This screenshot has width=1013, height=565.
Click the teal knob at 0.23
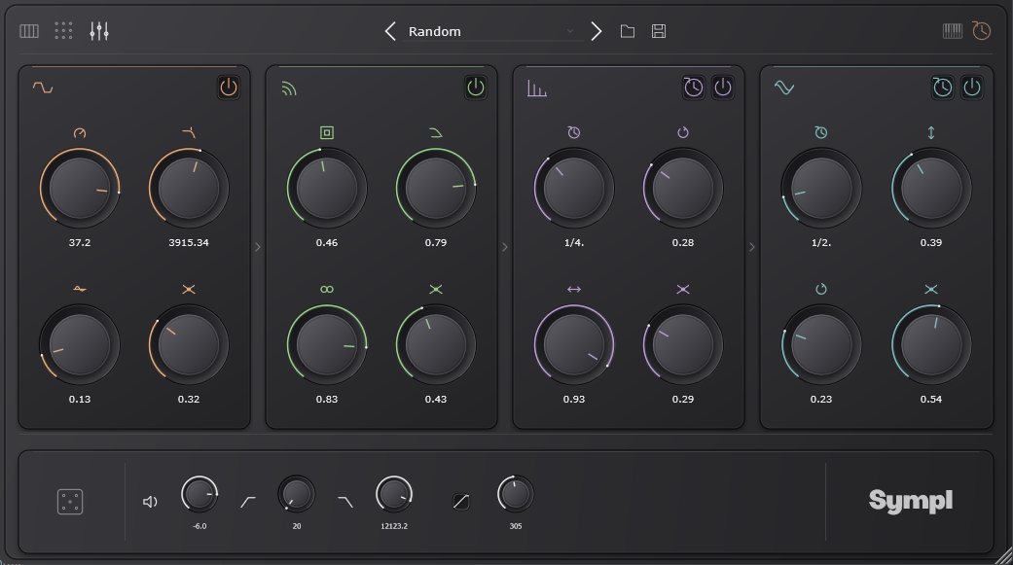(821, 345)
